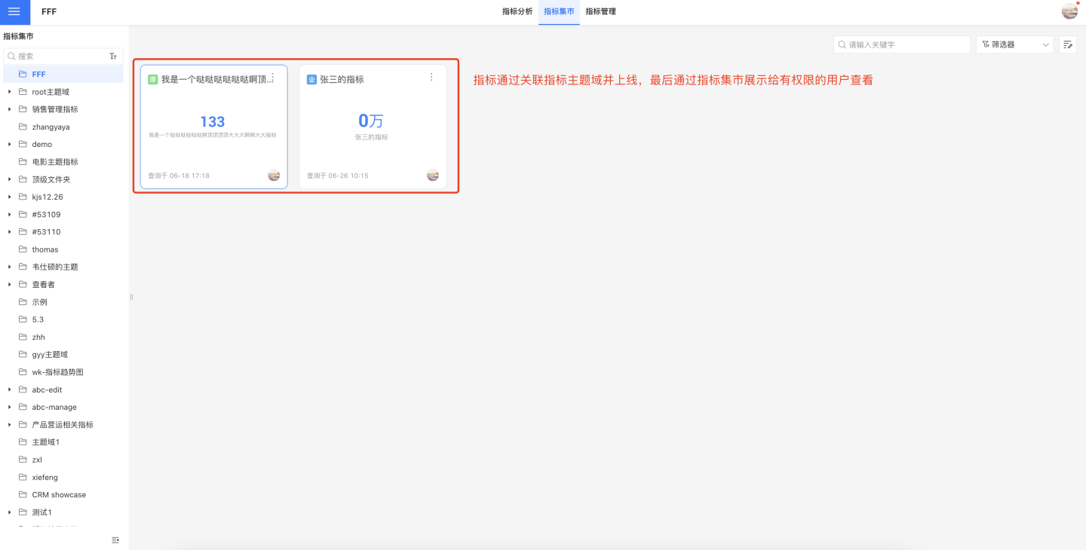This screenshot has width=1086, height=550.
Task: Click the sidebar 搜索 search box
Action: [x=60, y=57]
